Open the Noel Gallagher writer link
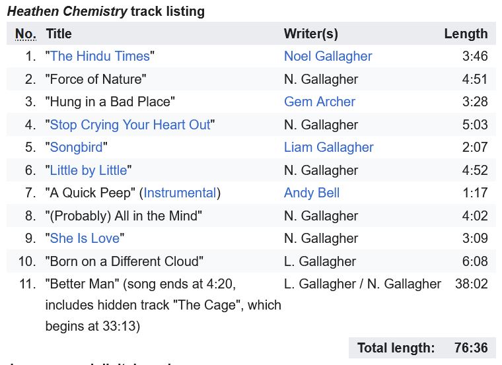Image resolution: width=502 pixels, height=365 pixels. pyautogui.click(x=328, y=56)
